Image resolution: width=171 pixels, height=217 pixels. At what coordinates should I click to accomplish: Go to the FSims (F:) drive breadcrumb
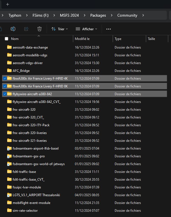(x=41, y=15)
